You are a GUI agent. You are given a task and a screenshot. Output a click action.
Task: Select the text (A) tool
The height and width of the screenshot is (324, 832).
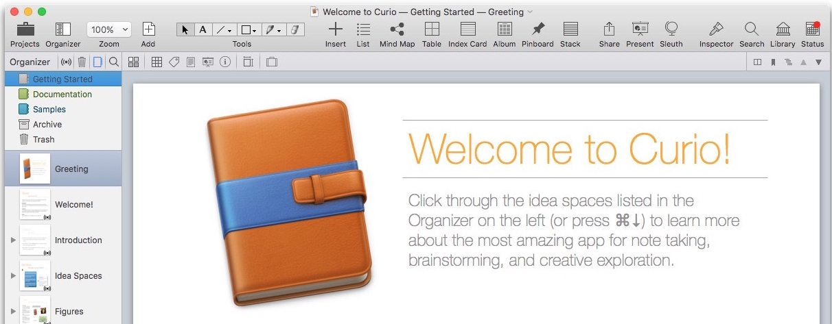click(203, 29)
